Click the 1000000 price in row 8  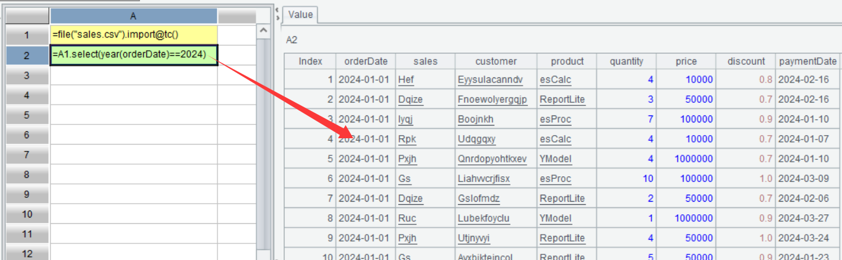click(x=693, y=218)
